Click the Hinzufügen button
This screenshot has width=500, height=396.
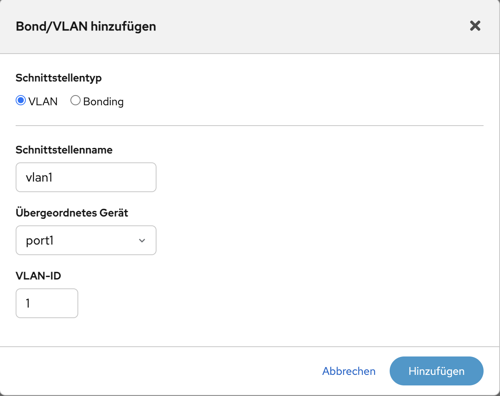tap(437, 371)
